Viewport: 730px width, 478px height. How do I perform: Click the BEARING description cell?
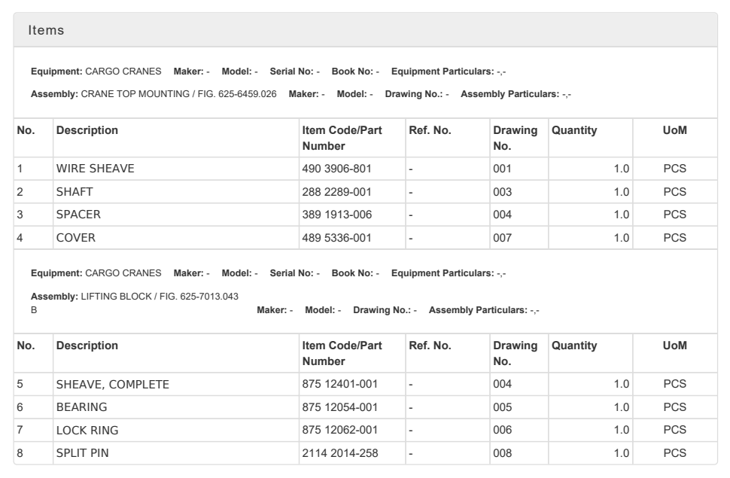coord(81,407)
